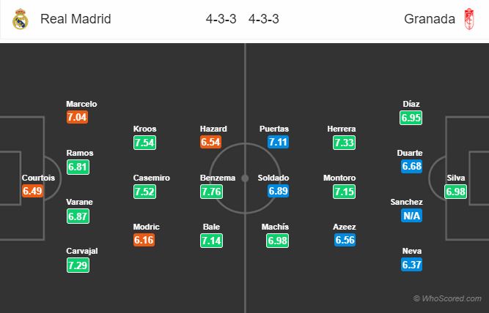Select Benzema's 7.76 rating badge
The image size is (489, 313).
[x=211, y=192]
